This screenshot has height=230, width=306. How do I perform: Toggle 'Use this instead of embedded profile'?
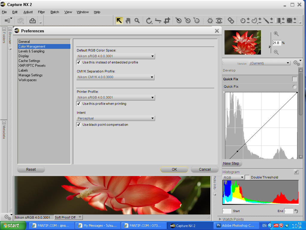[79, 62]
